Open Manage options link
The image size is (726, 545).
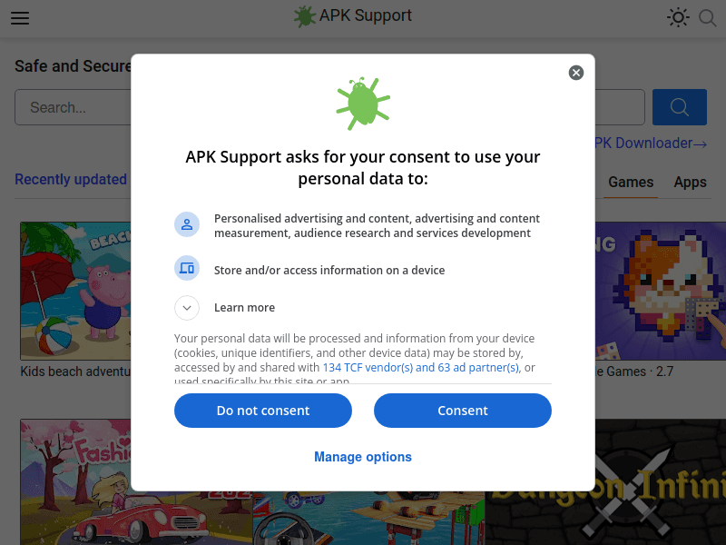coord(362,457)
